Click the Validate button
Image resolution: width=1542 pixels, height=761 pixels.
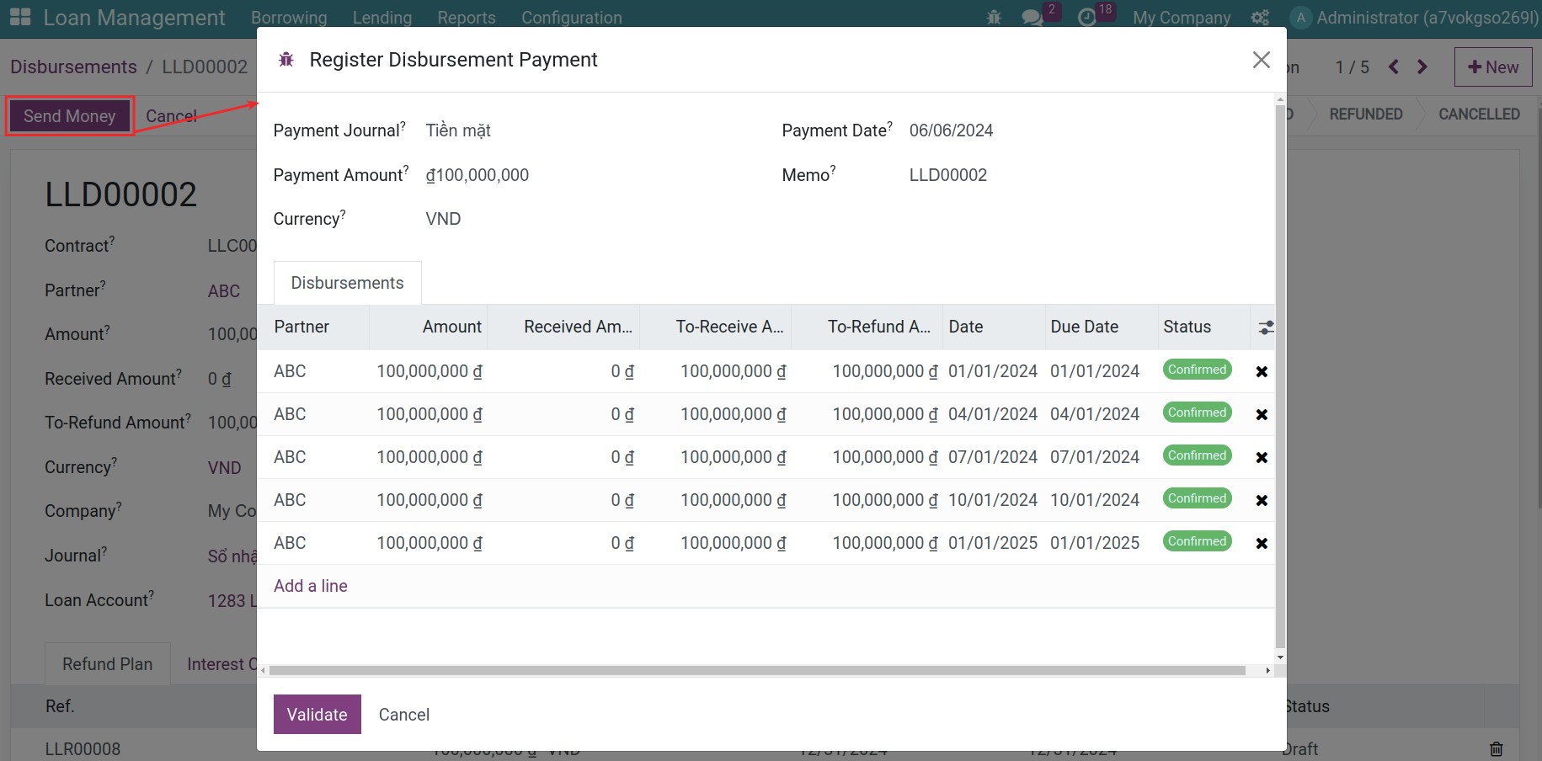point(317,714)
